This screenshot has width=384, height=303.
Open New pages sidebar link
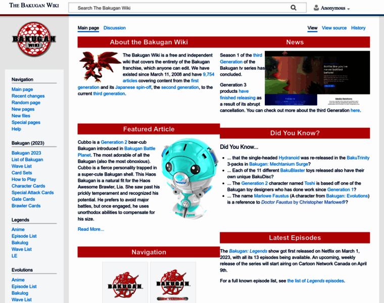pos(23,109)
